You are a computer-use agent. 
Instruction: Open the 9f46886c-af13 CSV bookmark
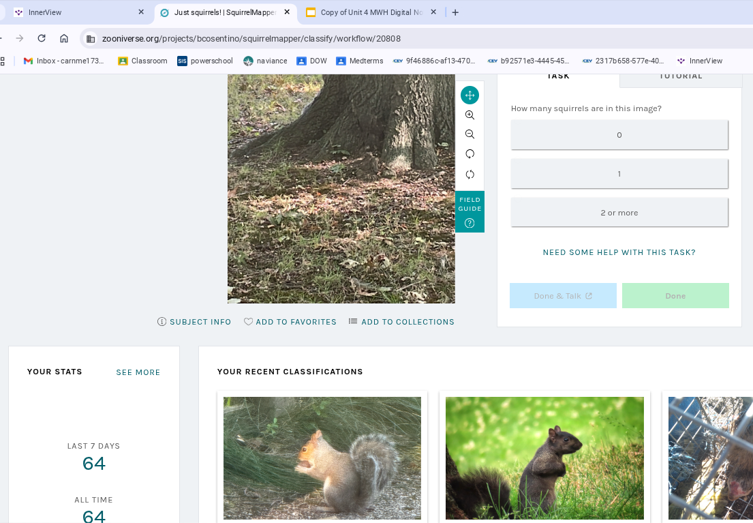point(434,61)
